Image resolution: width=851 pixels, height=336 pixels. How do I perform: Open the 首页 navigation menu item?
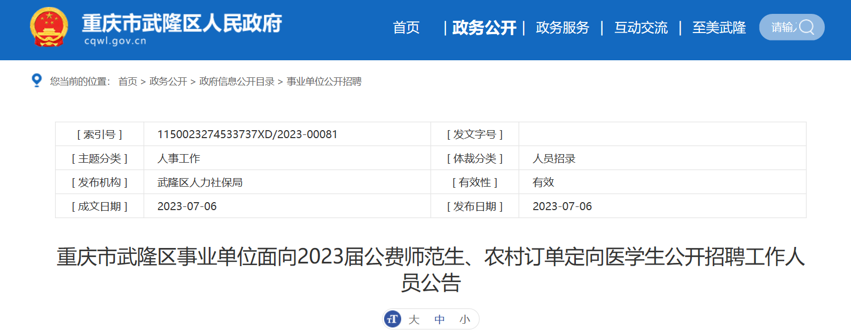click(406, 28)
